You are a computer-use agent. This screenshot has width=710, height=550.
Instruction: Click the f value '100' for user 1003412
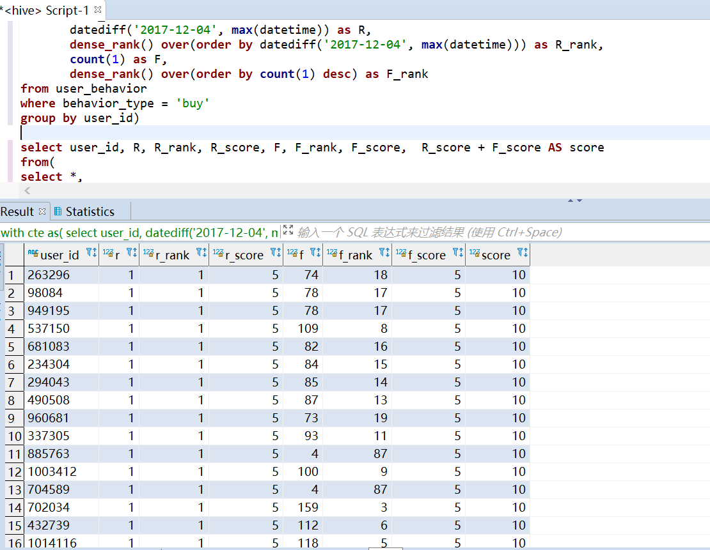303,471
